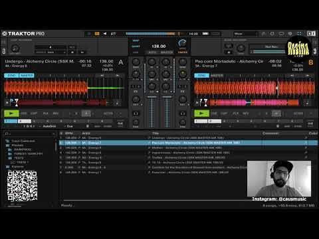Start playback on Deck A
This screenshot has width=319, height=239.
pyautogui.click(x=11, y=114)
